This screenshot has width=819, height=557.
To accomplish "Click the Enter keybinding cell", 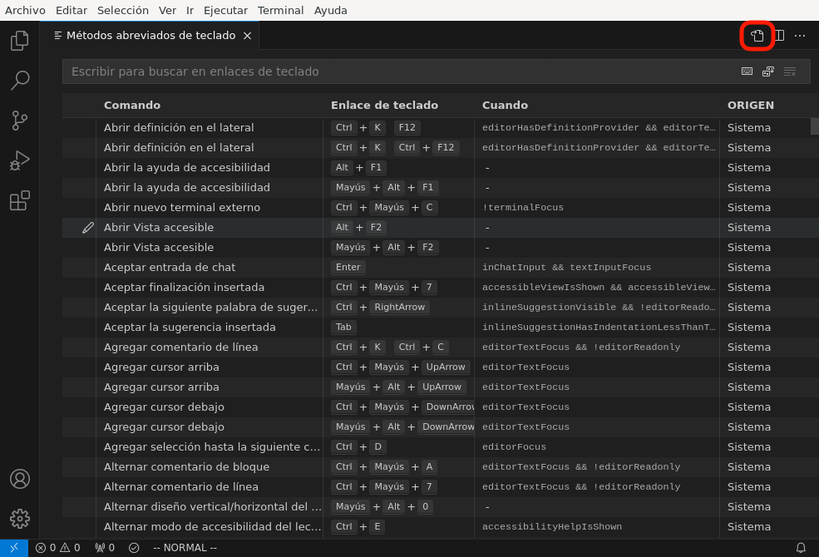I will 348,267.
